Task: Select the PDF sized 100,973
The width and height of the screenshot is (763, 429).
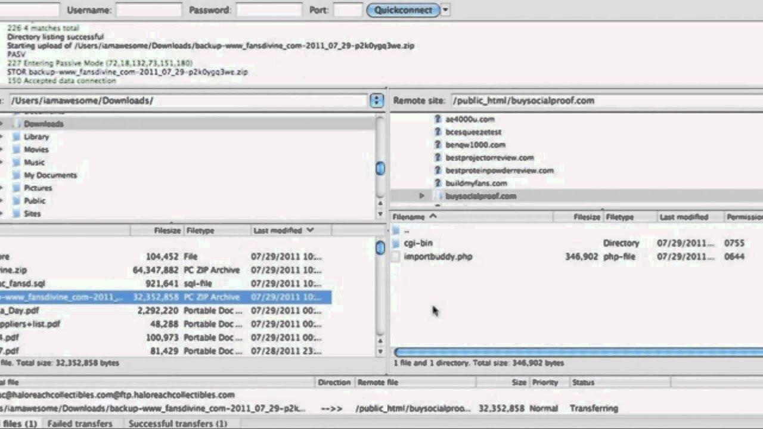Action: 165,338
